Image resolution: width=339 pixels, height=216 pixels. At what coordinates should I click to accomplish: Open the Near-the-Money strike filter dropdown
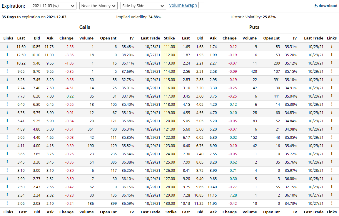(x=98, y=5)
